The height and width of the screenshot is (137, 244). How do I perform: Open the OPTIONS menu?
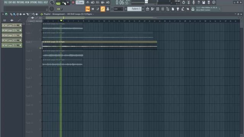[34, 2]
